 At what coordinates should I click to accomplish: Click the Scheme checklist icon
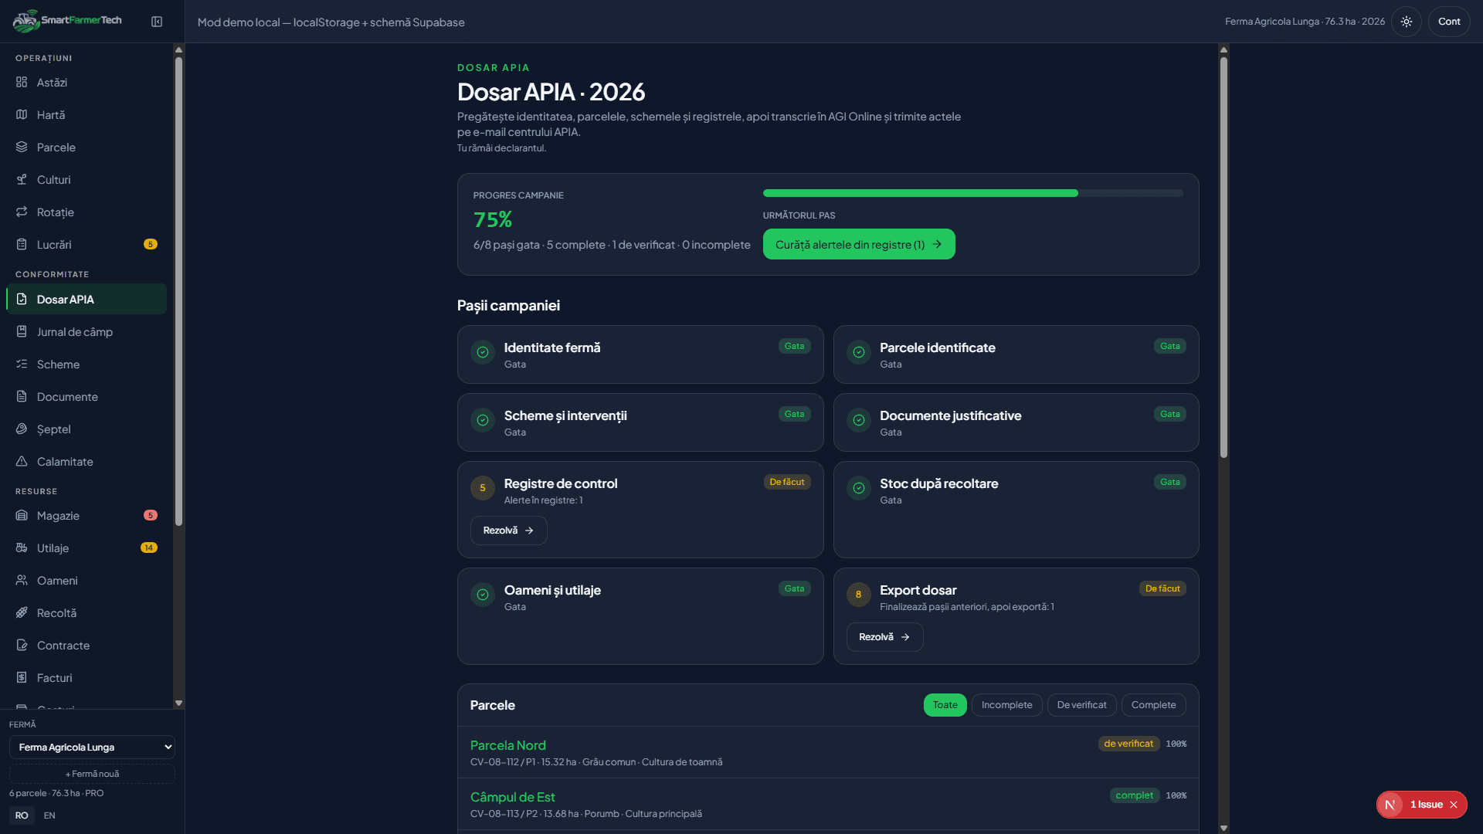click(22, 364)
